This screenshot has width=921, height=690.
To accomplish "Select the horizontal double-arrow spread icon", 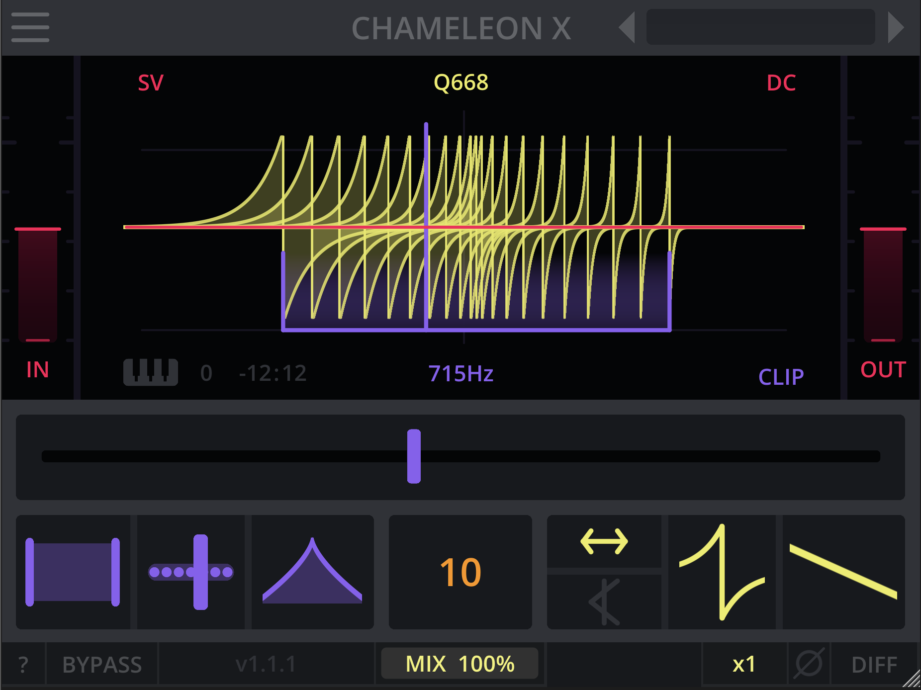I will 604,541.
